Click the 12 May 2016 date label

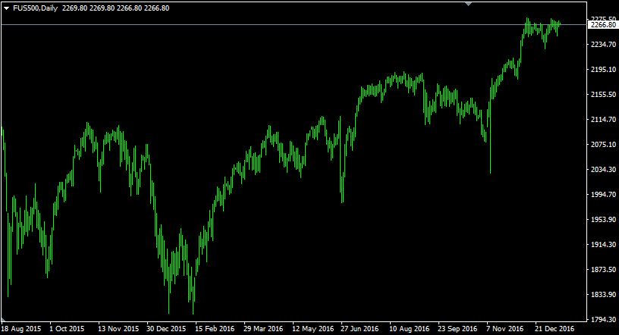coord(313,328)
